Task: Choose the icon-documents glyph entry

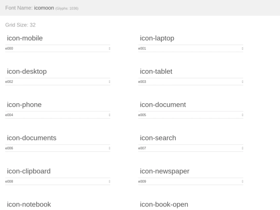Action: 32,138
